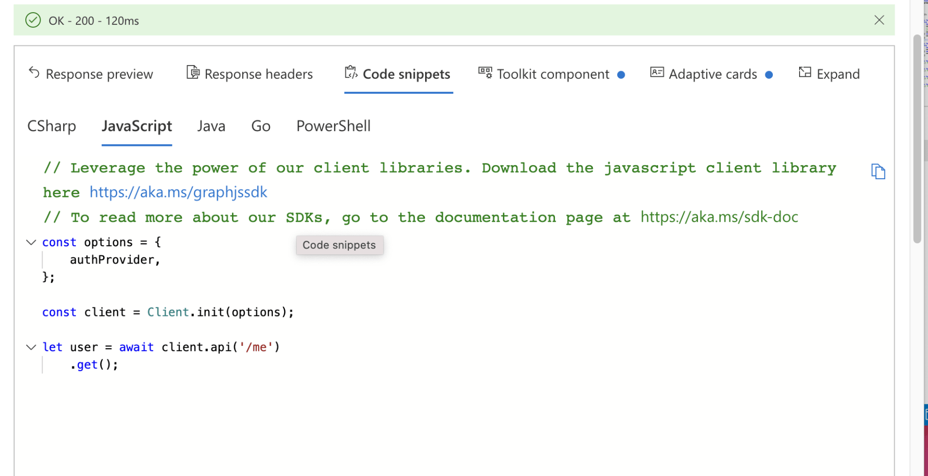This screenshot has width=928, height=476.
Task: Select the Java language tab
Action: pos(211,126)
